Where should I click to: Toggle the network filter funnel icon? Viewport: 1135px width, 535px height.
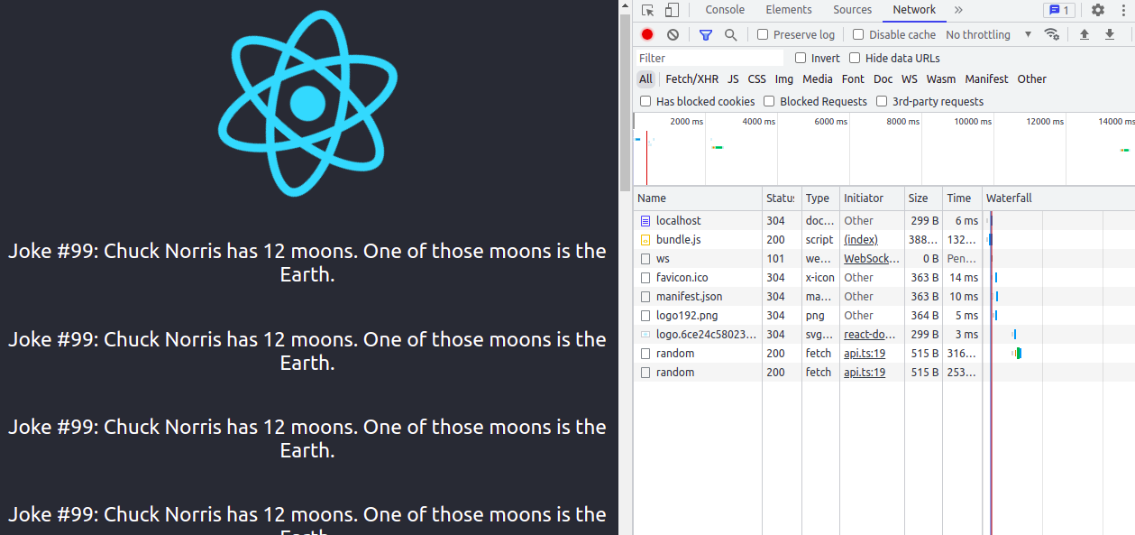coord(706,34)
